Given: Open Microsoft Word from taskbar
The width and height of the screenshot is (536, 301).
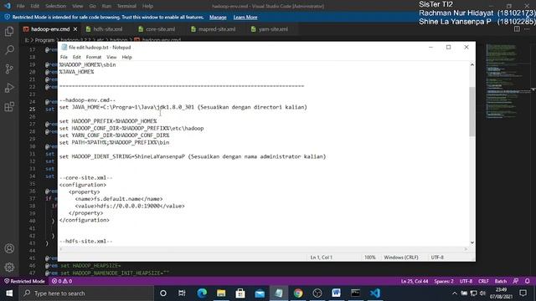Looking at the screenshot, I should [x=337, y=293].
